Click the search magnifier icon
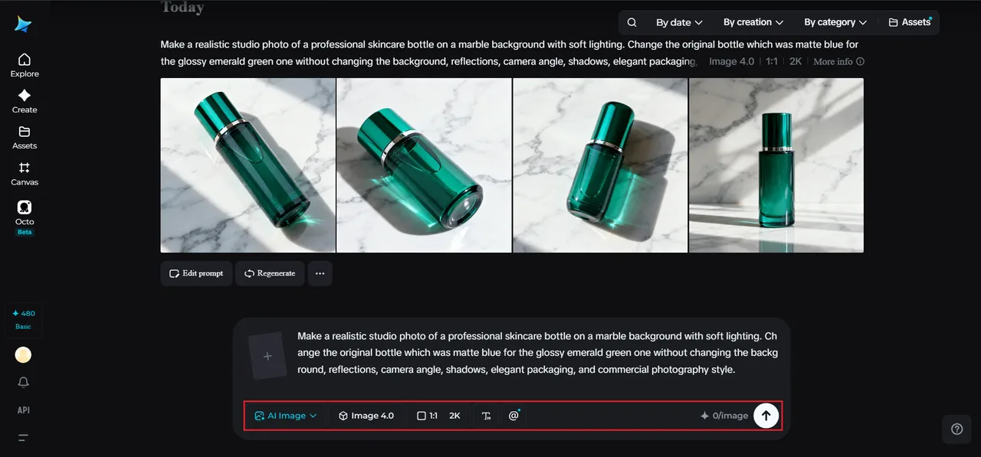The width and height of the screenshot is (981, 457). coord(632,22)
